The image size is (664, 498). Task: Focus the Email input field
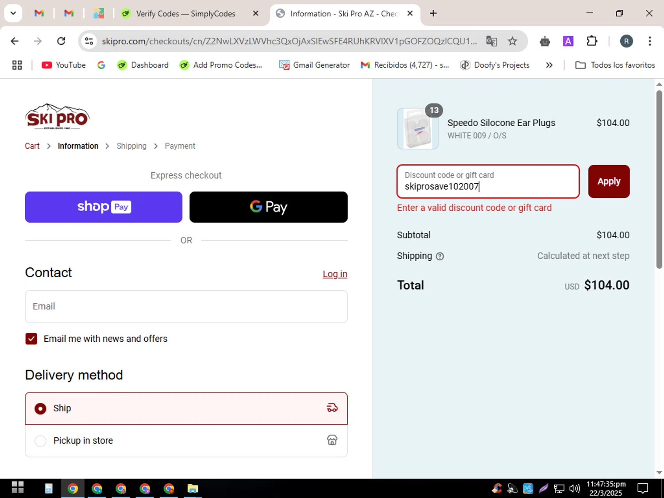pos(186,306)
